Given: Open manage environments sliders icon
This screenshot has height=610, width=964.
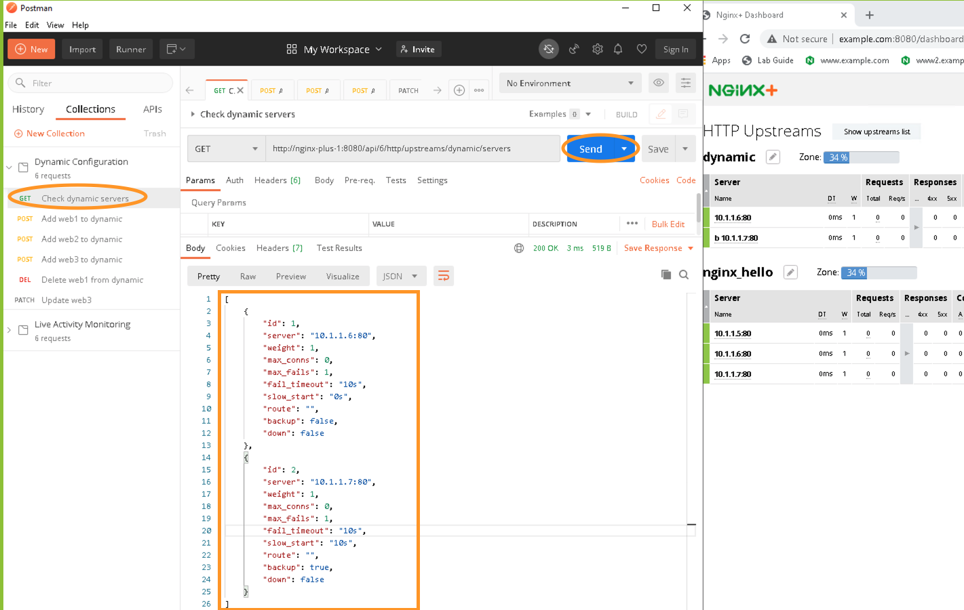Looking at the screenshot, I should 686,83.
